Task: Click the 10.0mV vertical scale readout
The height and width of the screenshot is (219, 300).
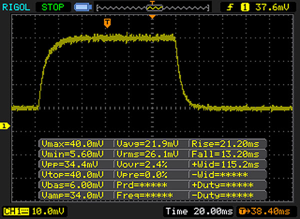Action: [x=48, y=212]
